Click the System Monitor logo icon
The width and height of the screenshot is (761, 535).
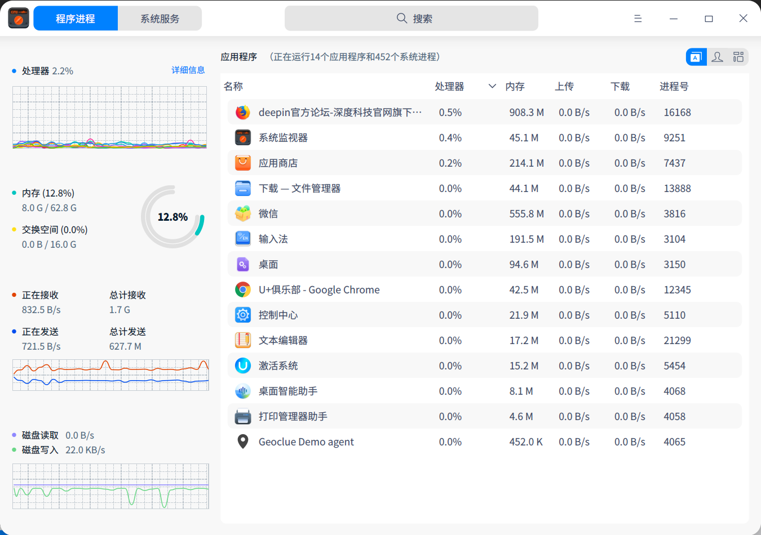point(18,18)
